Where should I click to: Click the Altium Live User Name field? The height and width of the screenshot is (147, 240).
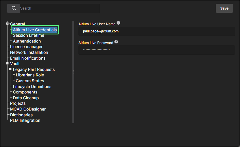157,31
